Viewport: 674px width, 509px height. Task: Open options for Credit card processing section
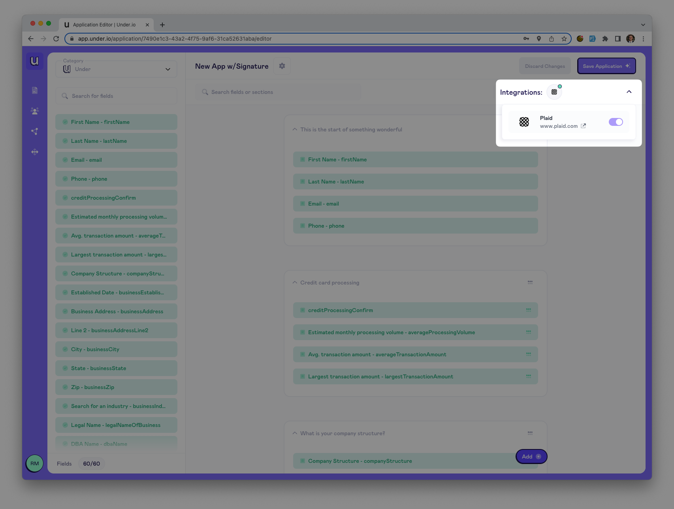point(530,283)
